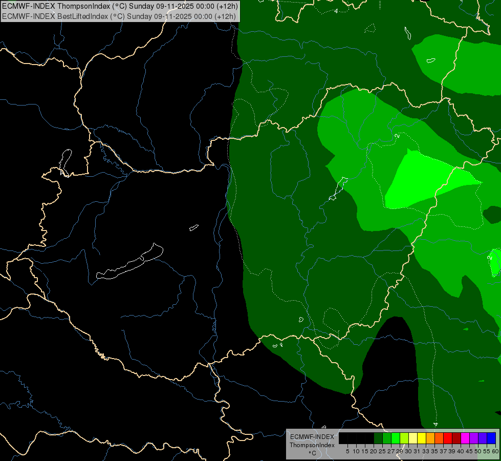Click the legend tick value '60'

[x=495, y=451]
